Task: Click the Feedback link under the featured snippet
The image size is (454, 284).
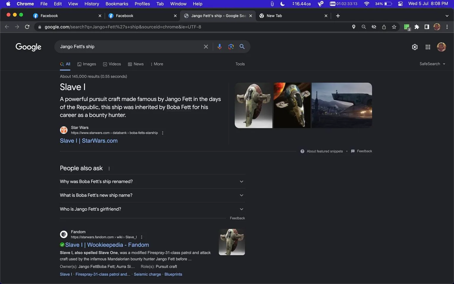Action: pos(364,151)
